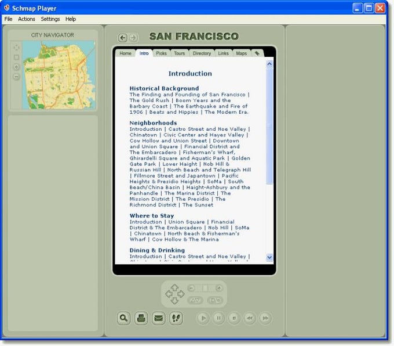Open 'The Sunset' link
The image size is (394, 346).
[x=198, y=205]
